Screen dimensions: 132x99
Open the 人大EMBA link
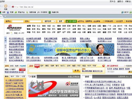[15, 89]
